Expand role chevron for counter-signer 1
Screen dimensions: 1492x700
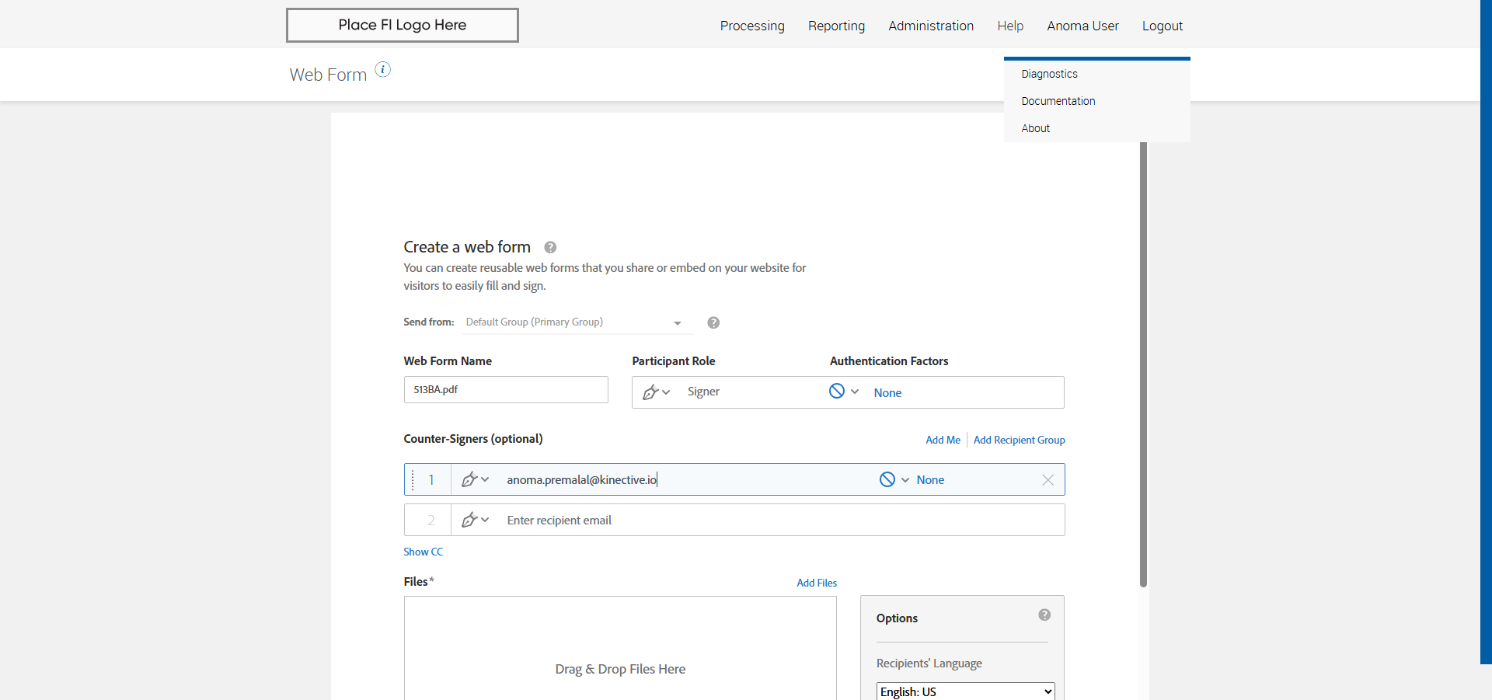pyautogui.click(x=485, y=479)
